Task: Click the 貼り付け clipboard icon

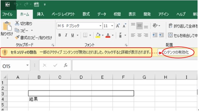Action: (7, 26)
